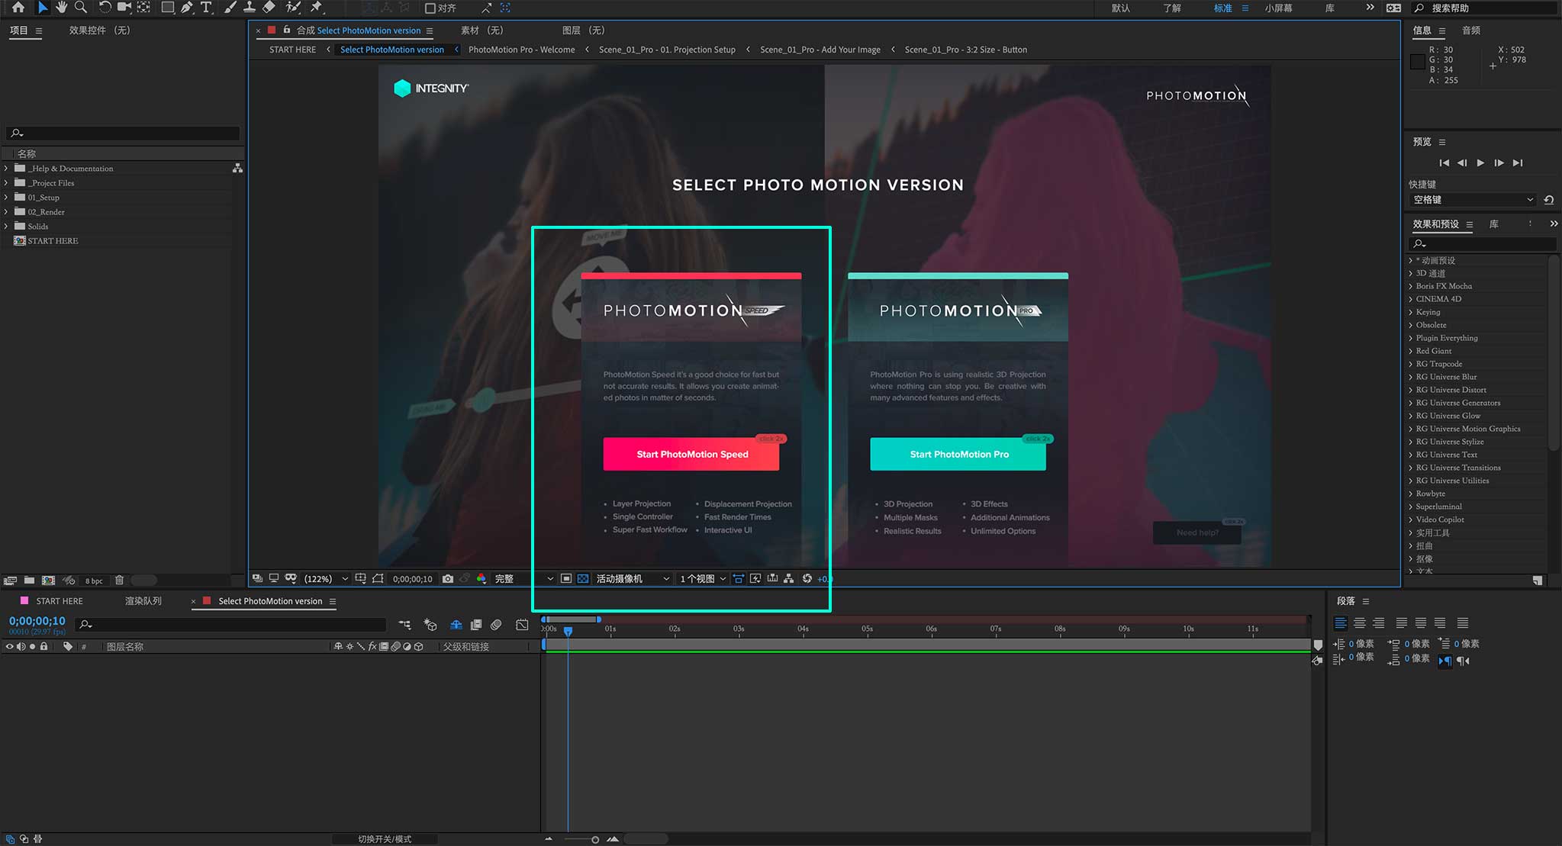Image resolution: width=1562 pixels, height=846 pixels.
Task: Take a snapshot with camera icon
Action: tap(448, 579)
